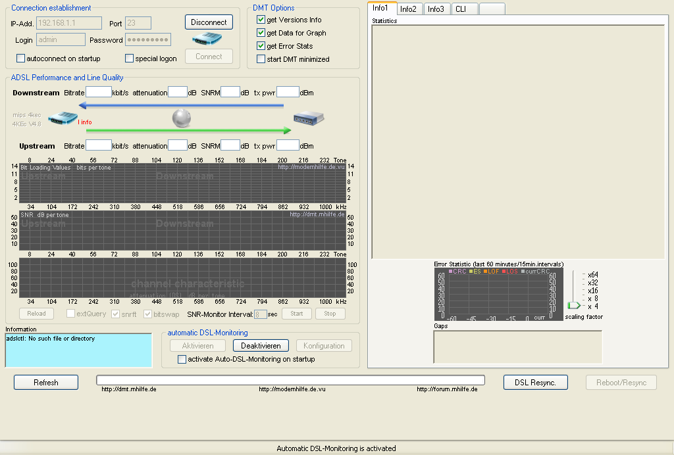Image resolution: width=674 pixels, height=455 pixels.
Task: Click the Refresh button
Action: pos(46,383)
